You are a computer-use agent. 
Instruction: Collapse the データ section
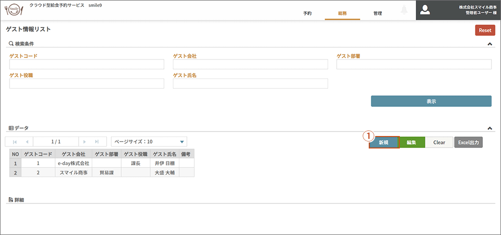[x=489, y=128]
